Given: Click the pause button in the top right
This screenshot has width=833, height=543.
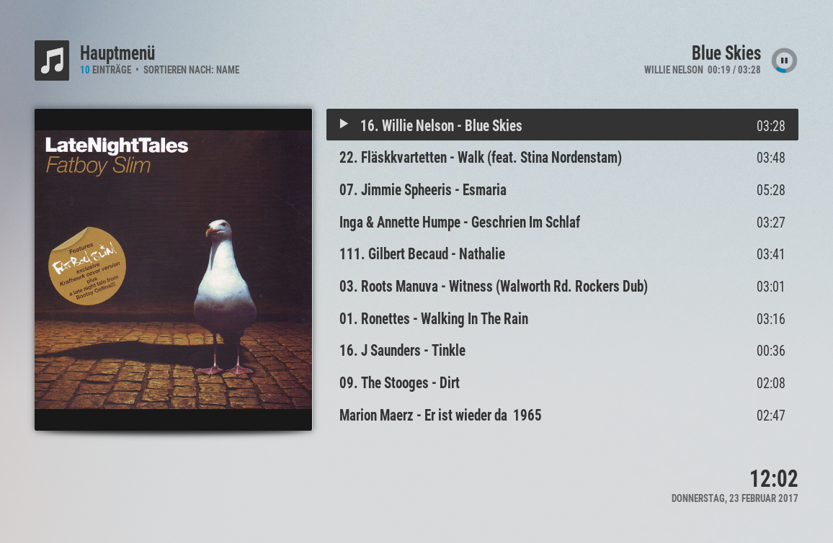Looking at the screenshot, I should (784, 60).
